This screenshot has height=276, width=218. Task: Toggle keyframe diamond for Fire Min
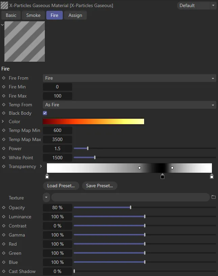click(x=4, y=87)
